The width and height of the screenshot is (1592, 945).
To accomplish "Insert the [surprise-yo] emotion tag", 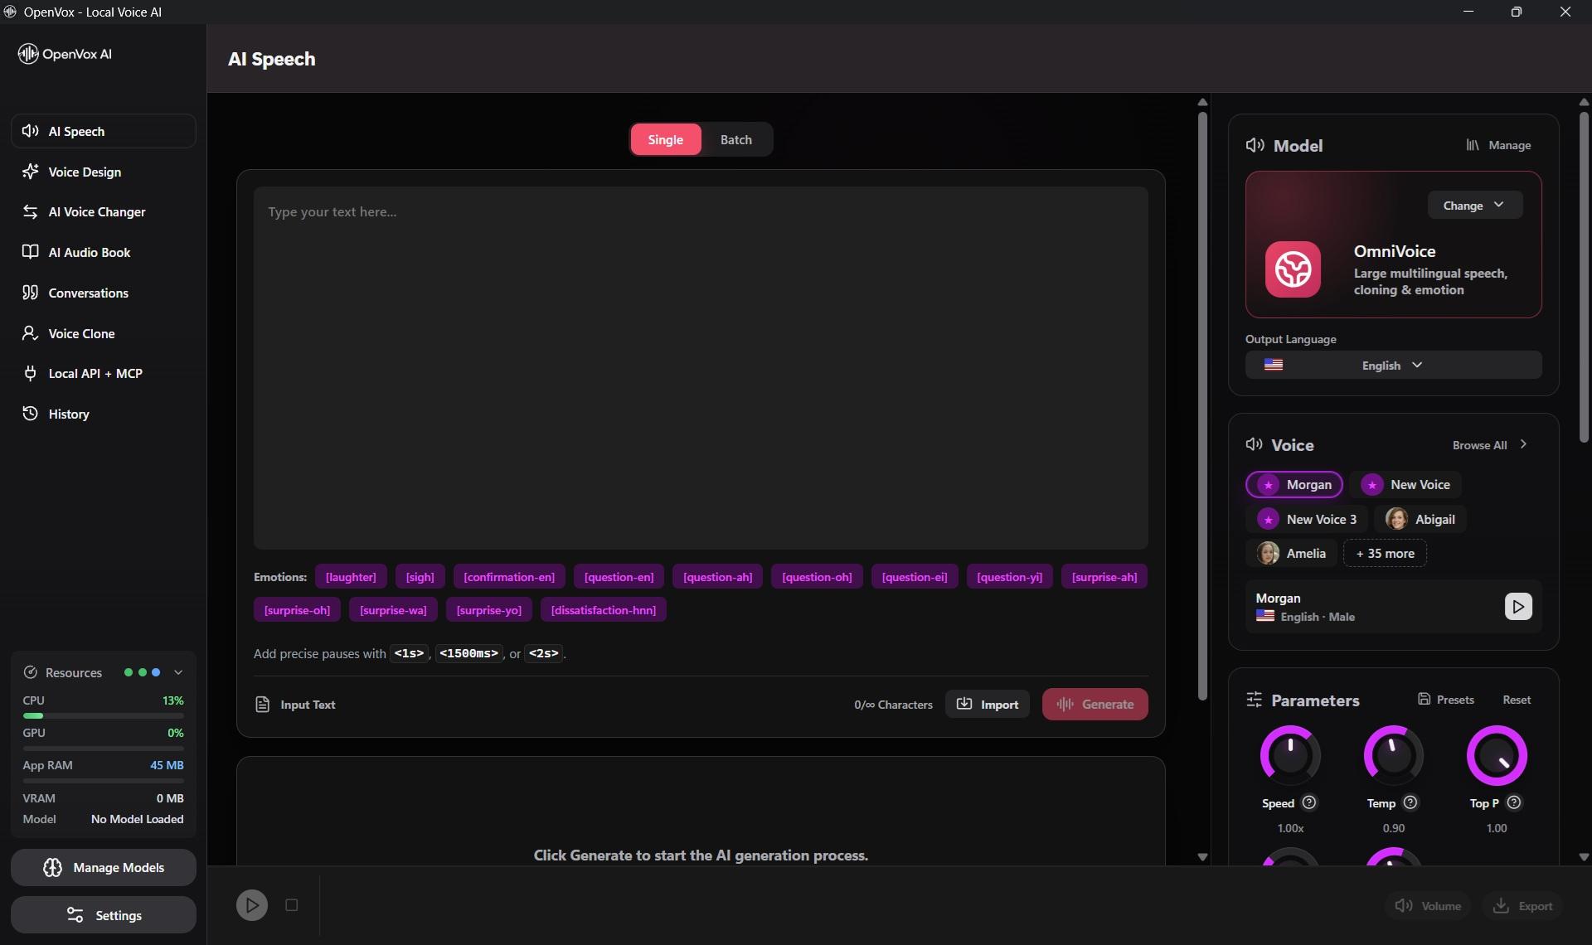I will (489, 610).
